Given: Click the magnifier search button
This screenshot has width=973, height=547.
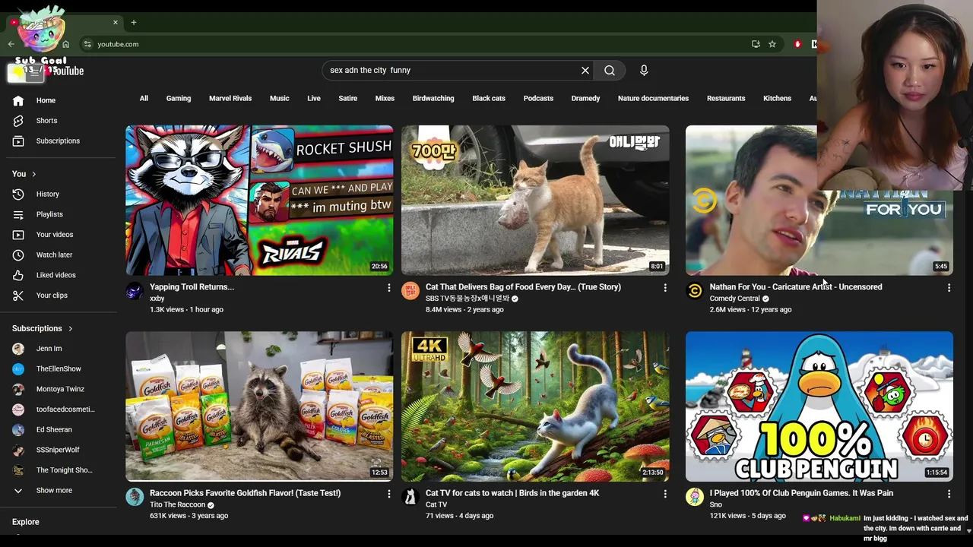Looking at the screenshot, I should tap(610, 71).
